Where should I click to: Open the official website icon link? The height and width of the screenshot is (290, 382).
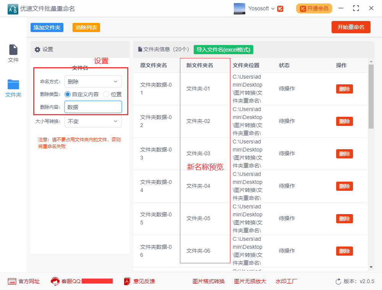12,282
